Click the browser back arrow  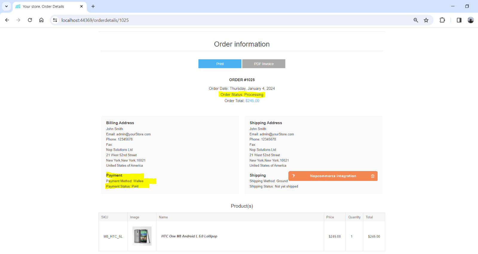[7, 20]
